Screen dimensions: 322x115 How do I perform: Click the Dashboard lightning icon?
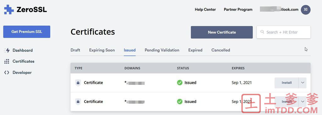tap(7, 50)
